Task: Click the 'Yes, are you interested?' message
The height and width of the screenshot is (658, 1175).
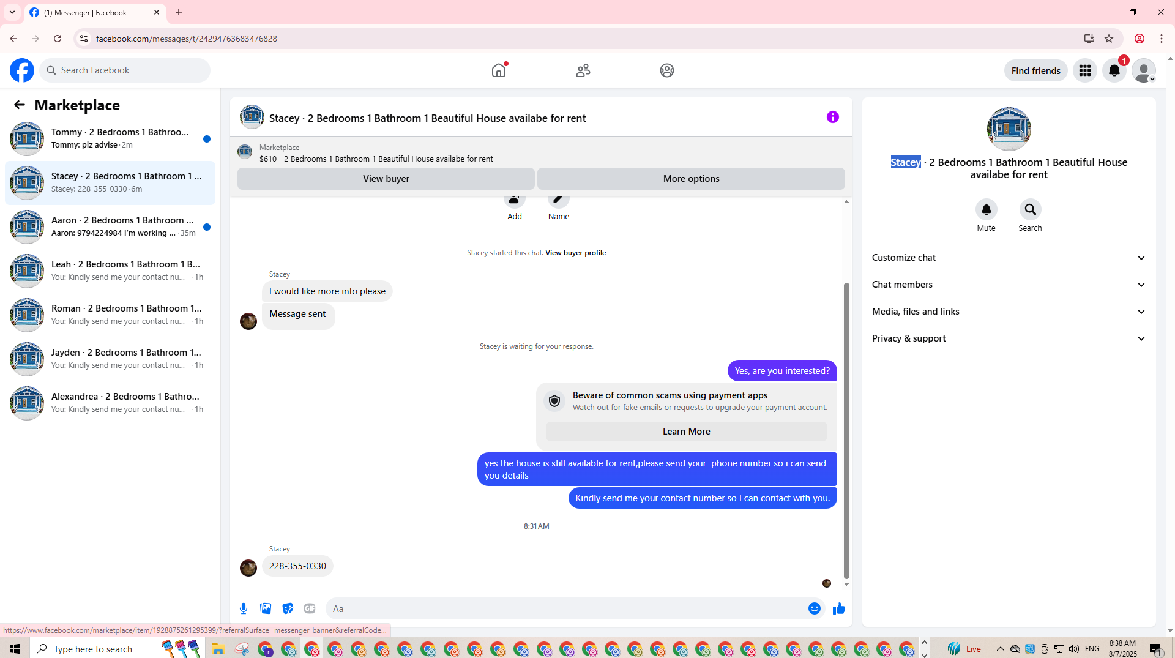Action: pos(782,371)
